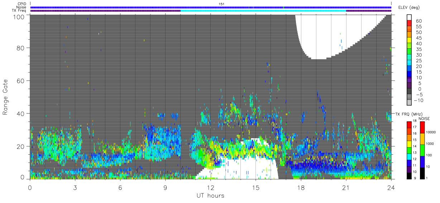Screen dimensions: 440x203
Task: Click the Noise row label
Action: click(21, 7)
